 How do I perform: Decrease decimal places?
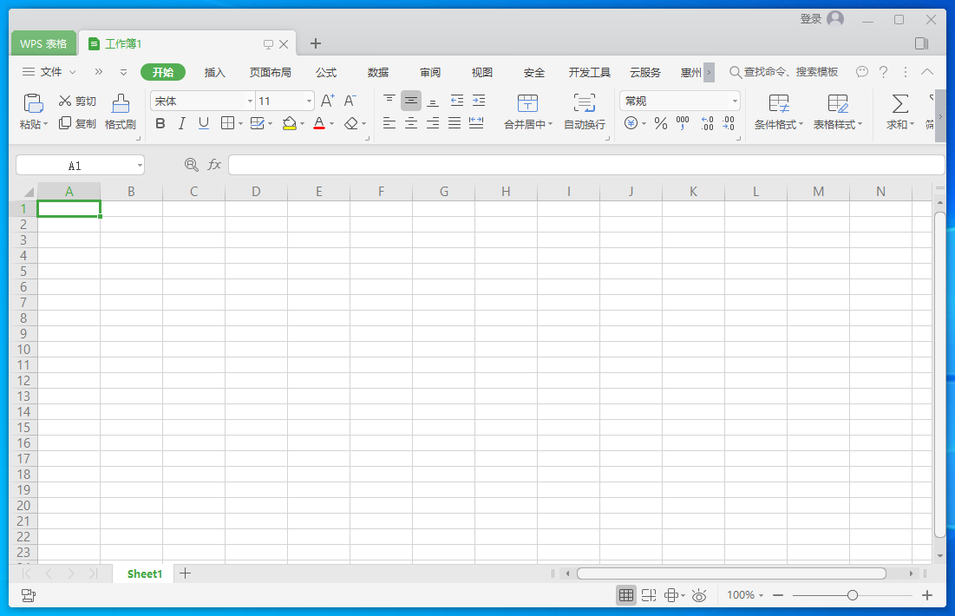pyautogui.click(x=729, y=124)
